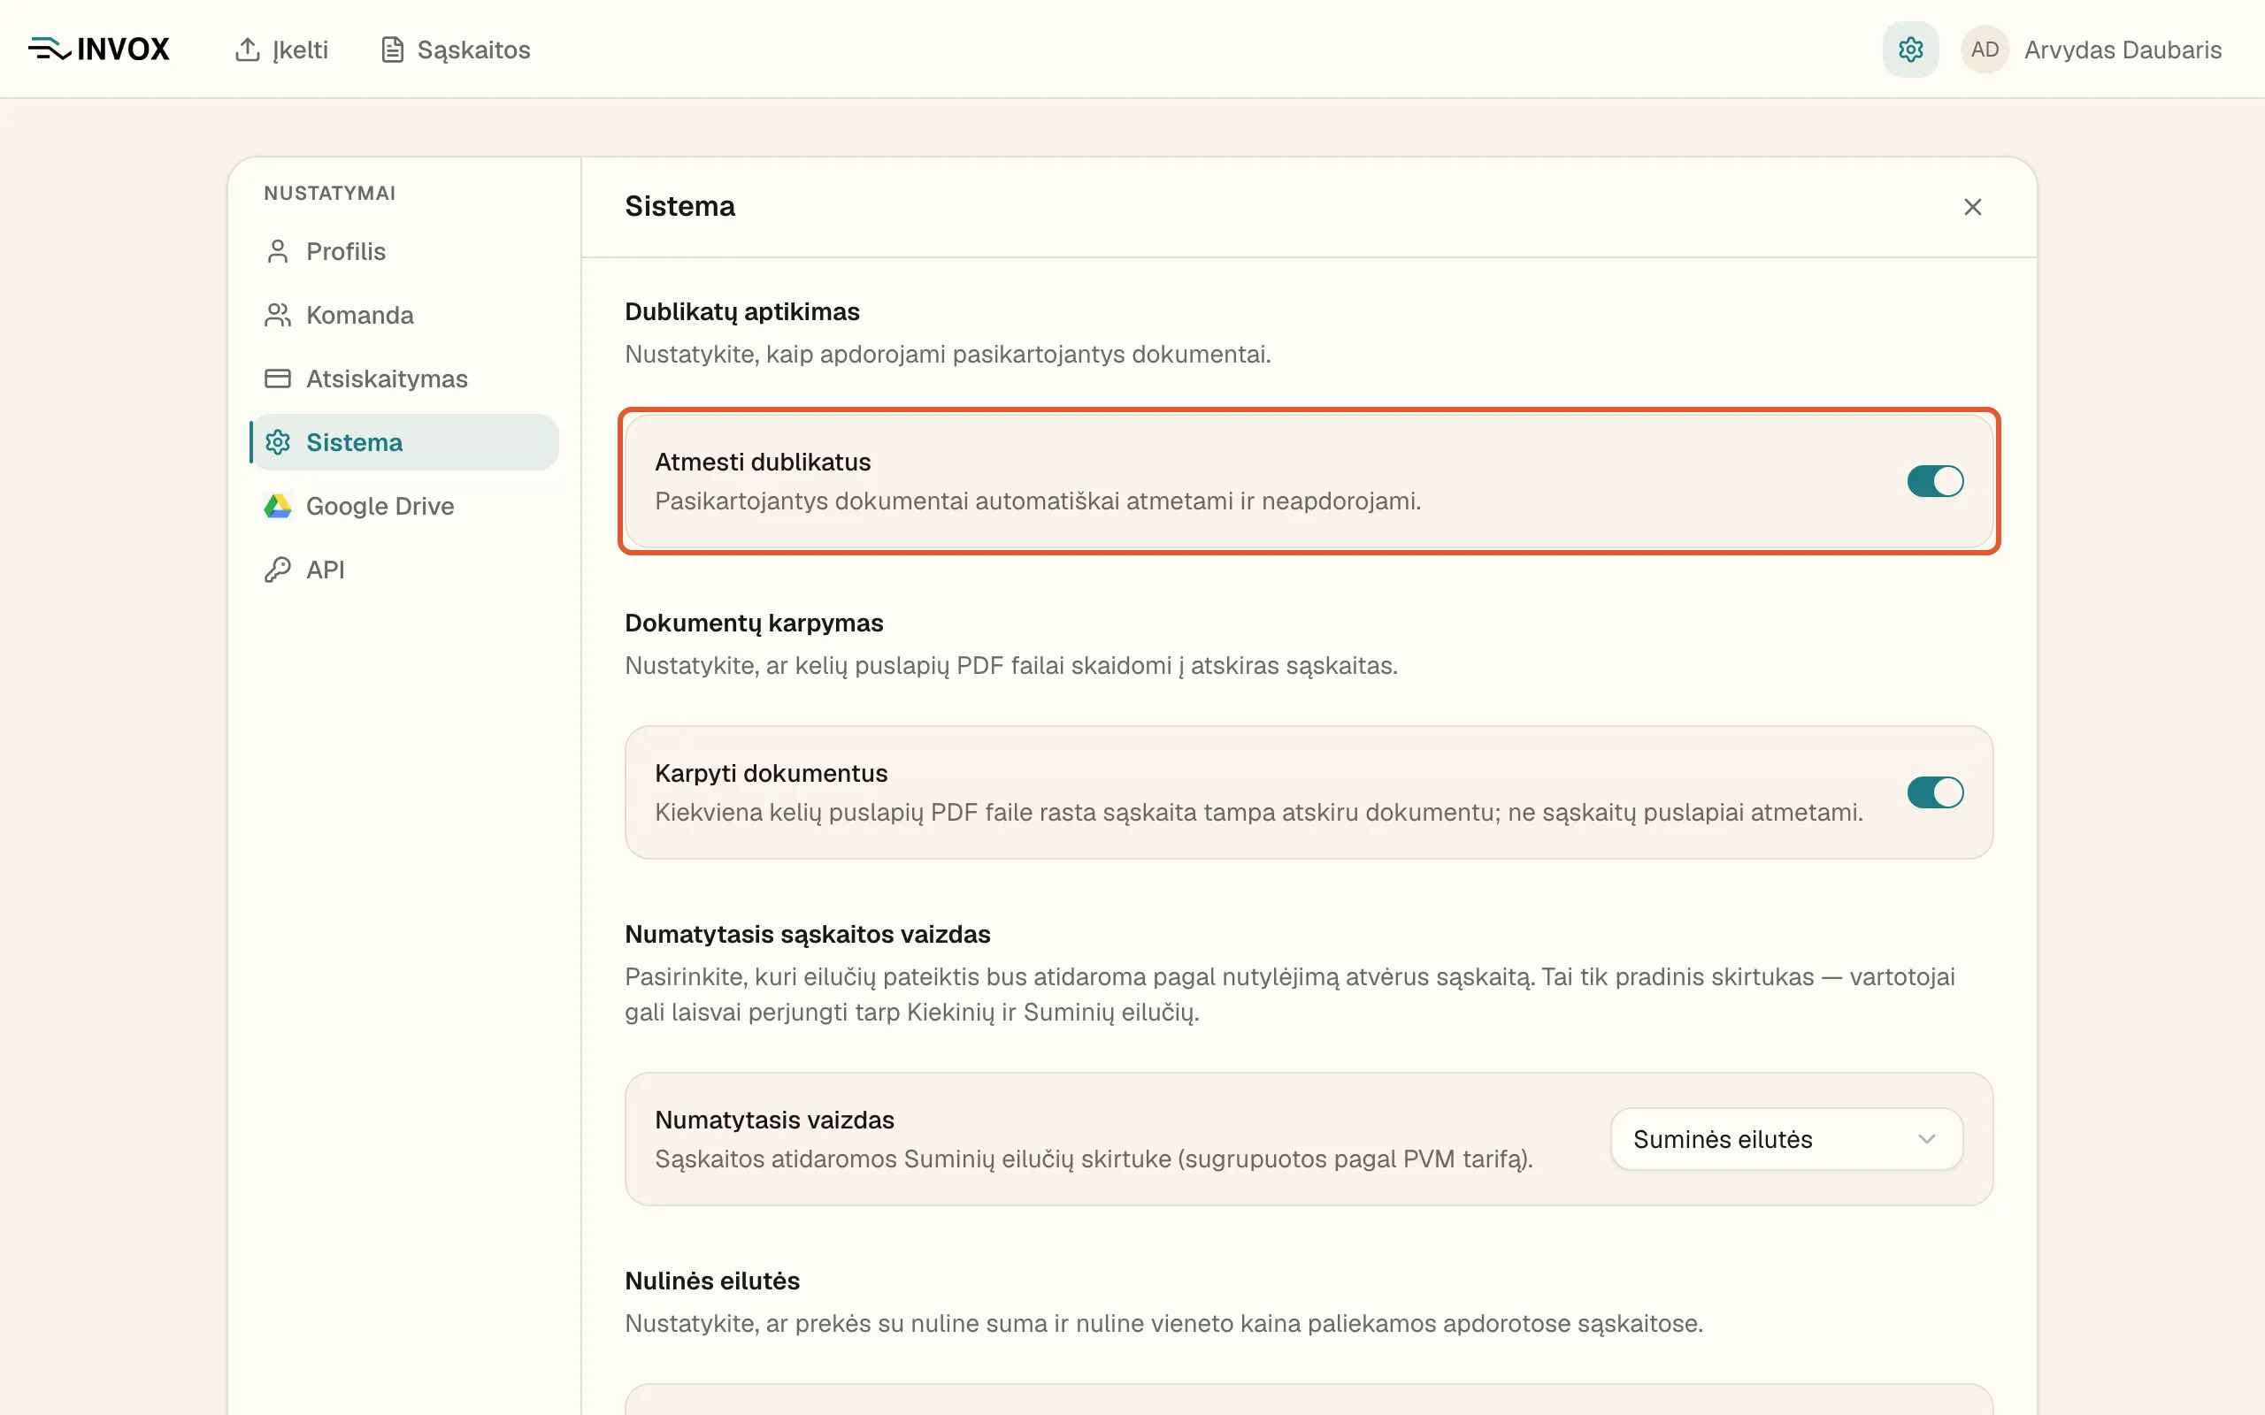2265x1415 pixels.
Task: Click the description starting 'Sąskaitos atidaromos Suminių eilučių'
Action: 1094,1159
